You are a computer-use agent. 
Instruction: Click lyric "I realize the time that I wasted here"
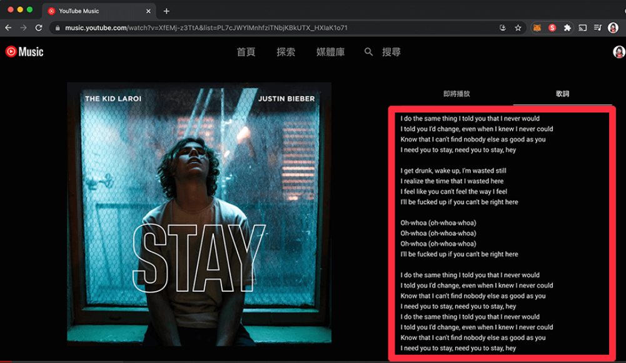(452, 181)
